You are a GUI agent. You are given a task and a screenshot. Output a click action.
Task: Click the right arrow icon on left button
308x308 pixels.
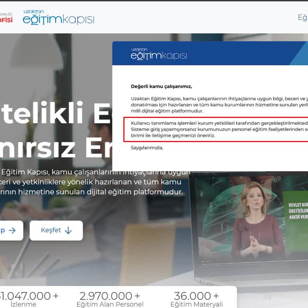click(12, 231)
